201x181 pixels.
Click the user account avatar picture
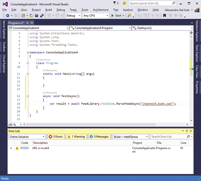point(197,10)
